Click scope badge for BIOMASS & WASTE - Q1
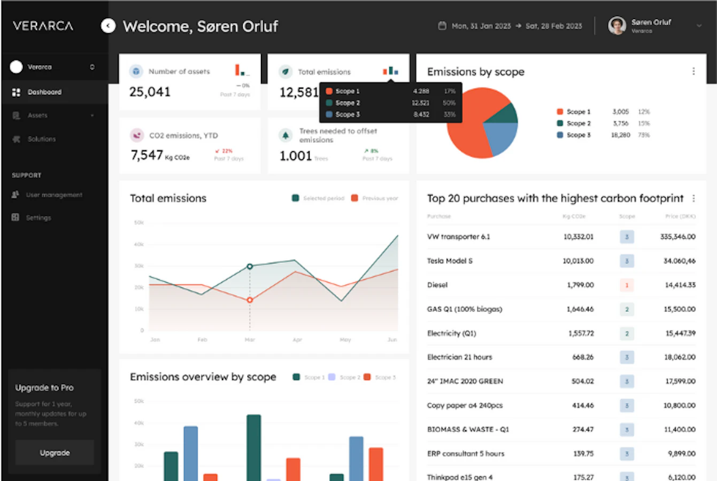Viewport: 717px width, 481px height. [x=627, y=429]
